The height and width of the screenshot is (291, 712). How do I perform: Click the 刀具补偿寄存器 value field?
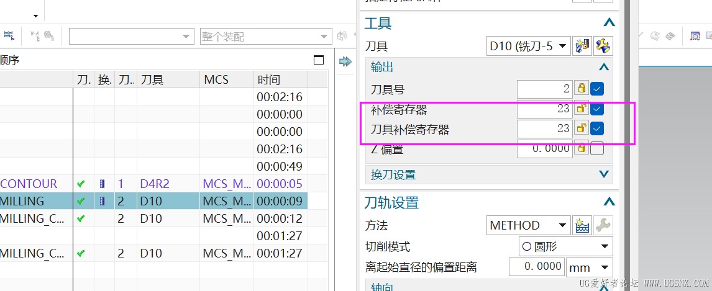coord(545,129)
